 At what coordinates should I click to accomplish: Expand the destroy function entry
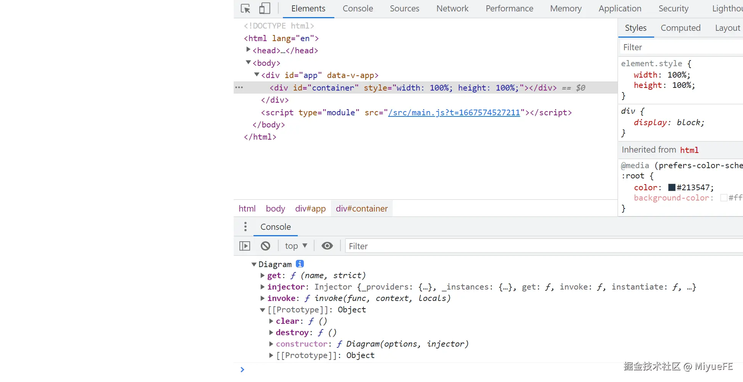(271, 333)
